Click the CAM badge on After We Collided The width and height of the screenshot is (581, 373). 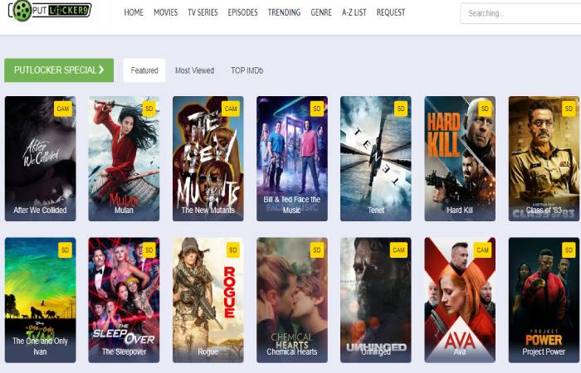(x=63, y=109)
